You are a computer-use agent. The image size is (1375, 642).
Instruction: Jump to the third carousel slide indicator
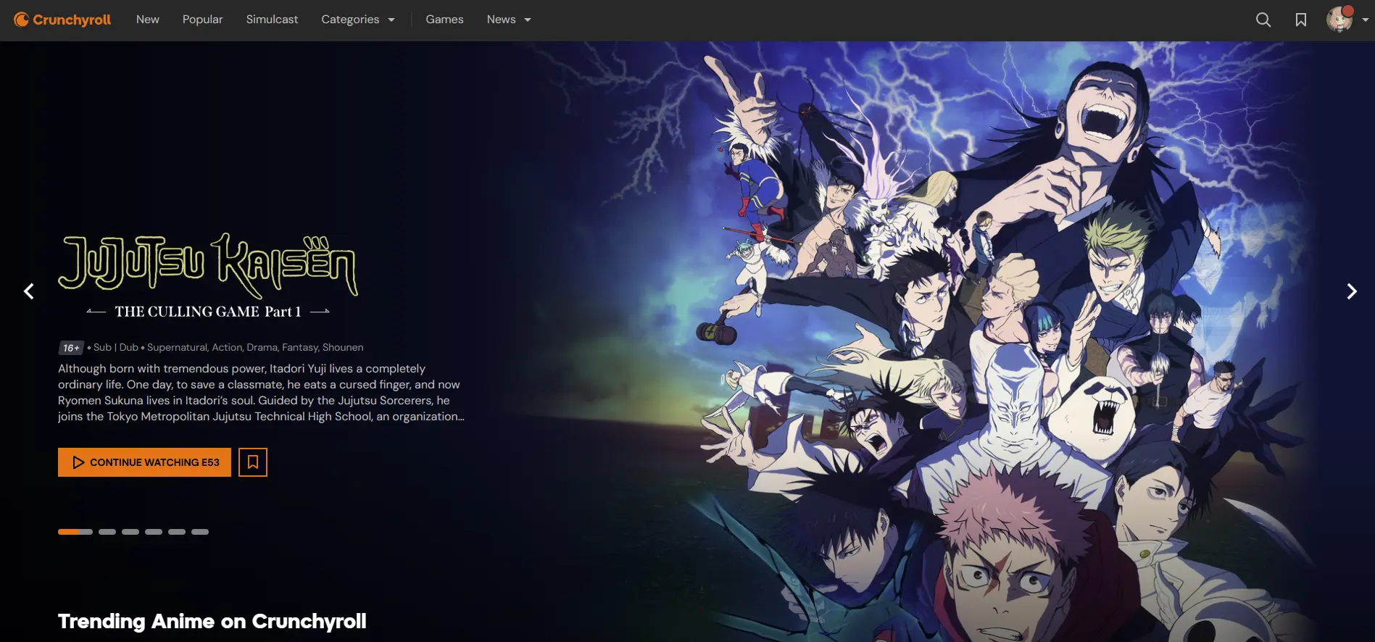click(130, 532)
